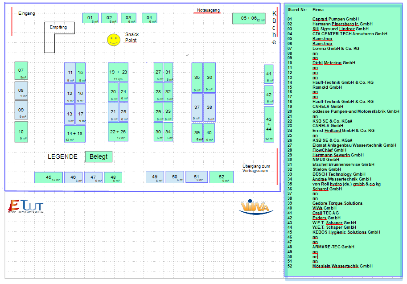
Task: Select combined booth 19 + 23
Action: (x=118, y=72)
